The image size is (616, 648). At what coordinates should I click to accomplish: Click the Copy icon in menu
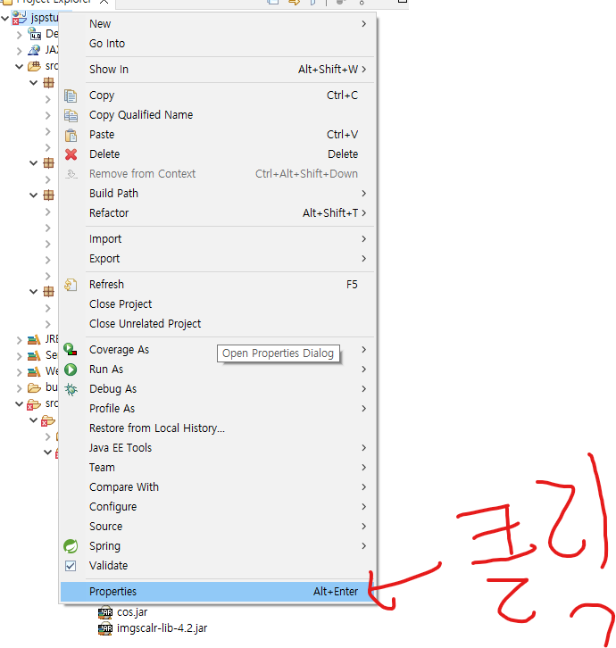71,96
